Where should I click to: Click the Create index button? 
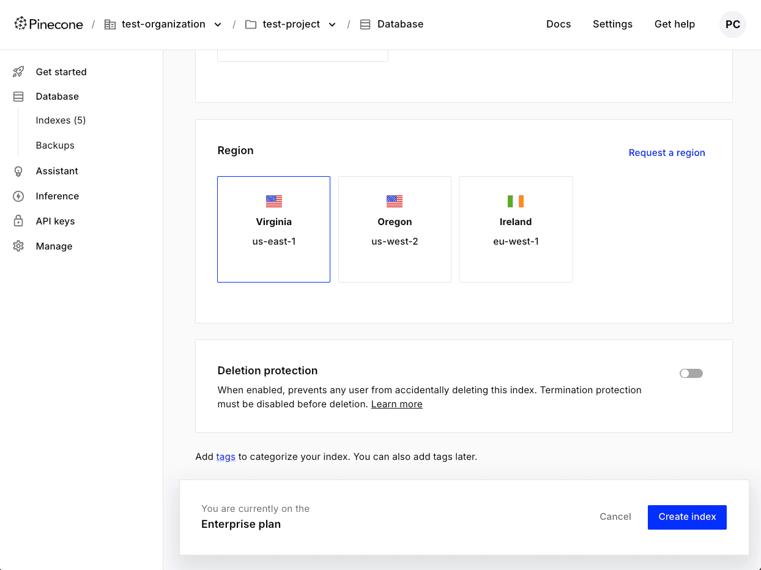[x=686, y=517]
